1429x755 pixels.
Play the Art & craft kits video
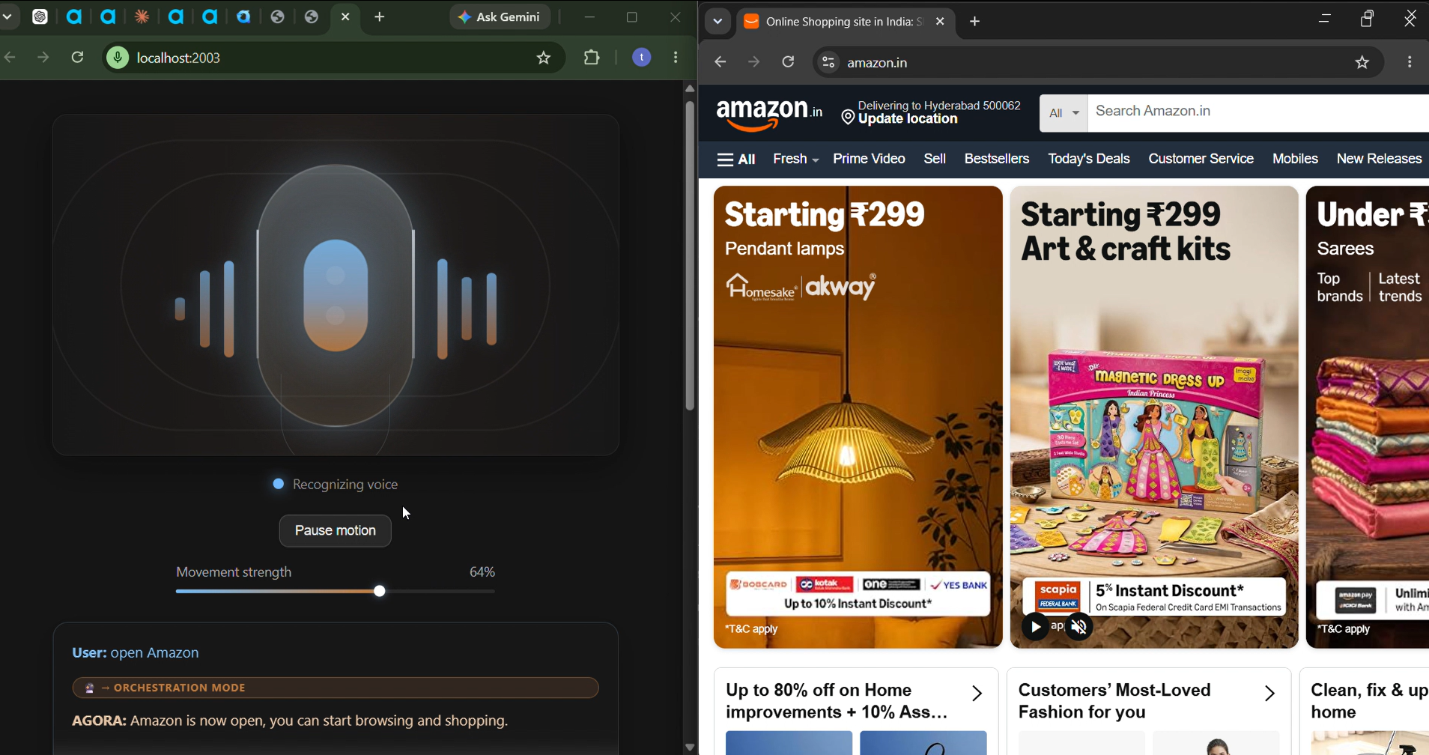tap(1035, 627)
